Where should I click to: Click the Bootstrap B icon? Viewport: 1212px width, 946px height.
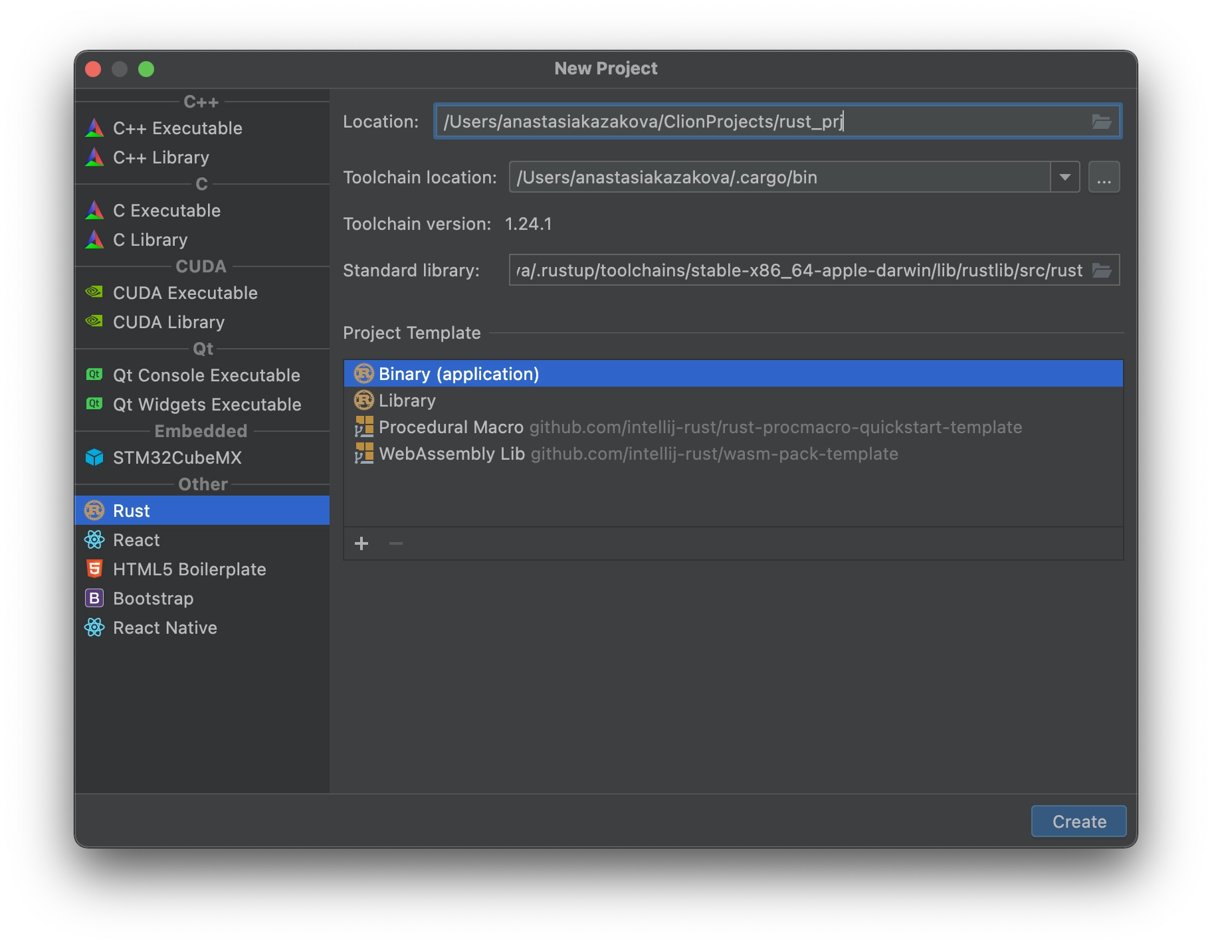click(x=94, y=599)
